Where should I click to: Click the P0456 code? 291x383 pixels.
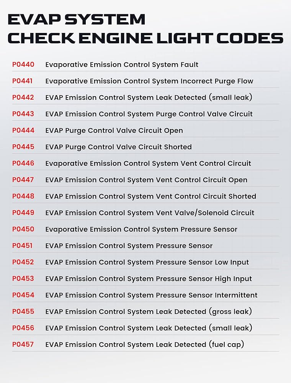click(23, 328)
